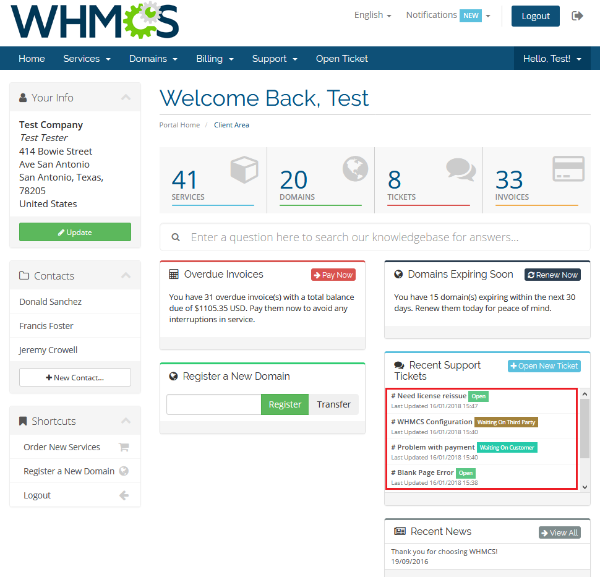Click the newspaper icon beside Recent News
This screenshot has width=600, height=577.
coord(400,531)
